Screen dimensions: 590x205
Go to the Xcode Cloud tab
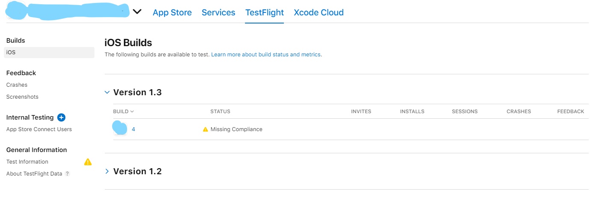coord(319,12)
